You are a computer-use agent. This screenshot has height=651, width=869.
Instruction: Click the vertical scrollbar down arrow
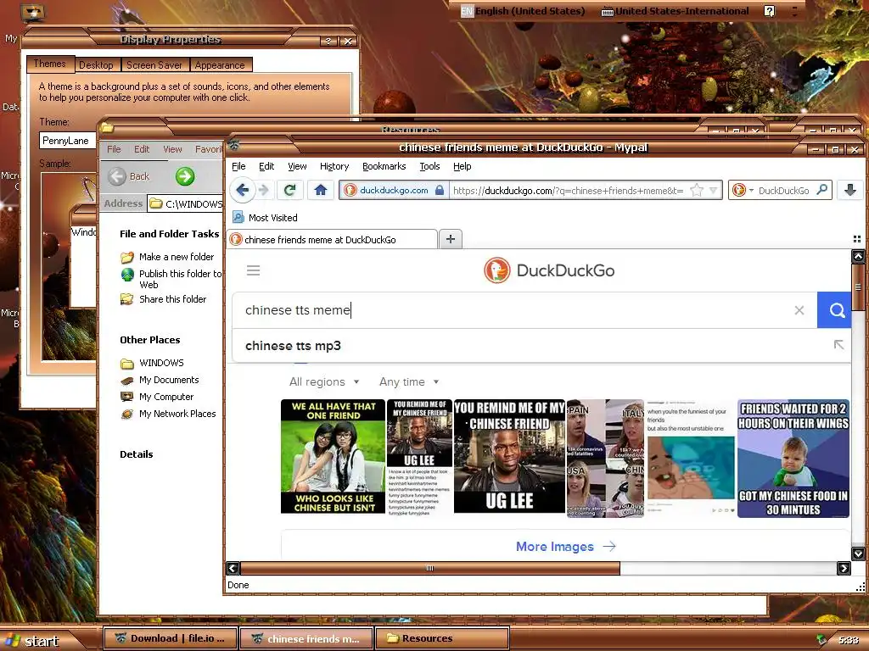(x=858, y=554)
